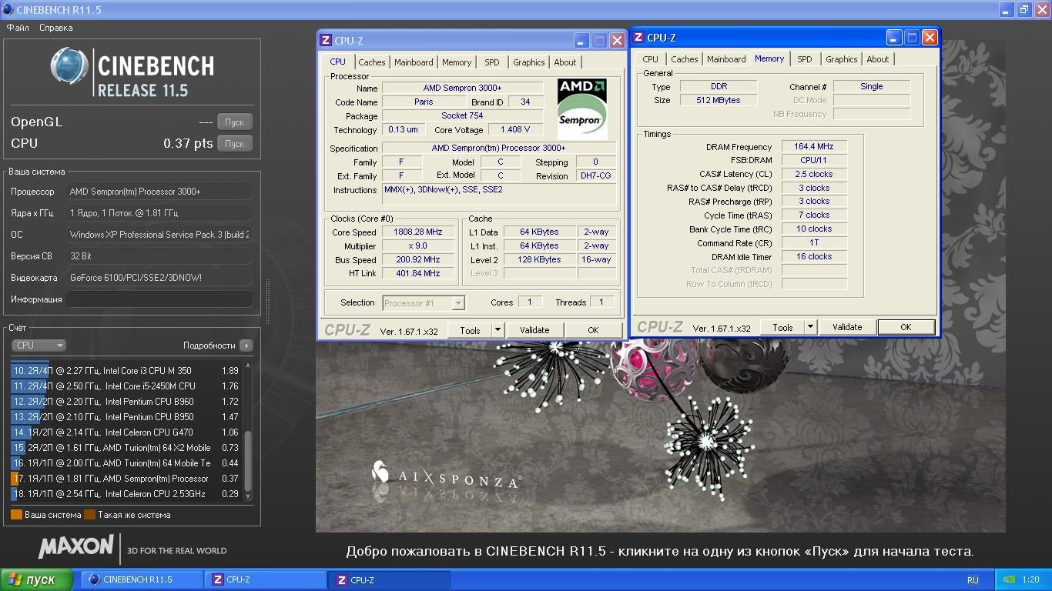1052x591 pixels.
Task: Click the ranking list scrollbar thumb
Action: click(248, 461)
